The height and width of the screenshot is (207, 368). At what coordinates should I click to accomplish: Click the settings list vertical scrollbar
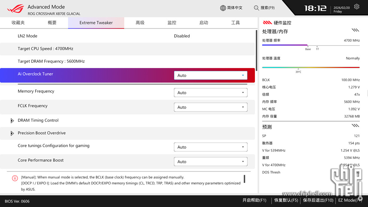point(256,51)
